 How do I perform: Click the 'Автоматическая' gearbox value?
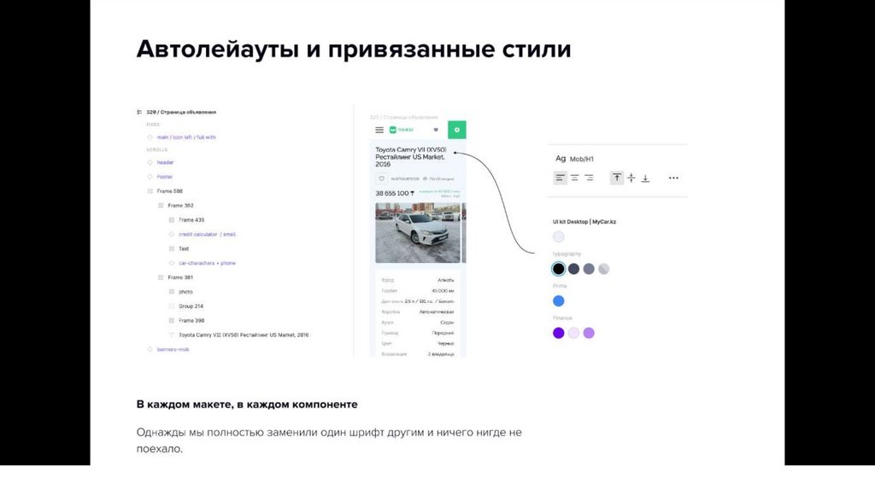(437, 312)
